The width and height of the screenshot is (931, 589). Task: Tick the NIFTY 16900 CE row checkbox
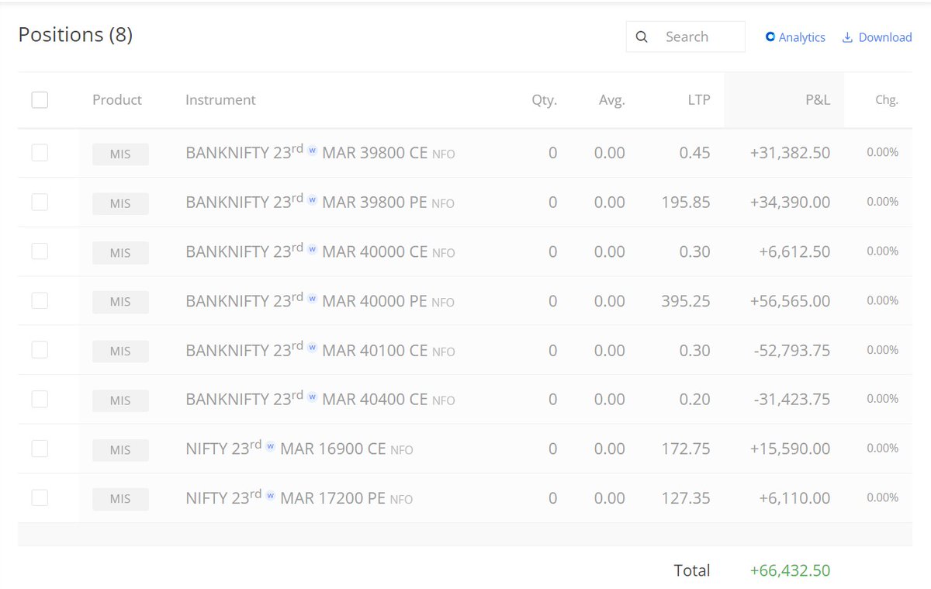[40, 449]
